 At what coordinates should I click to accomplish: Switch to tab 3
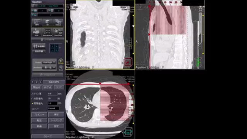tap(41, 82)
